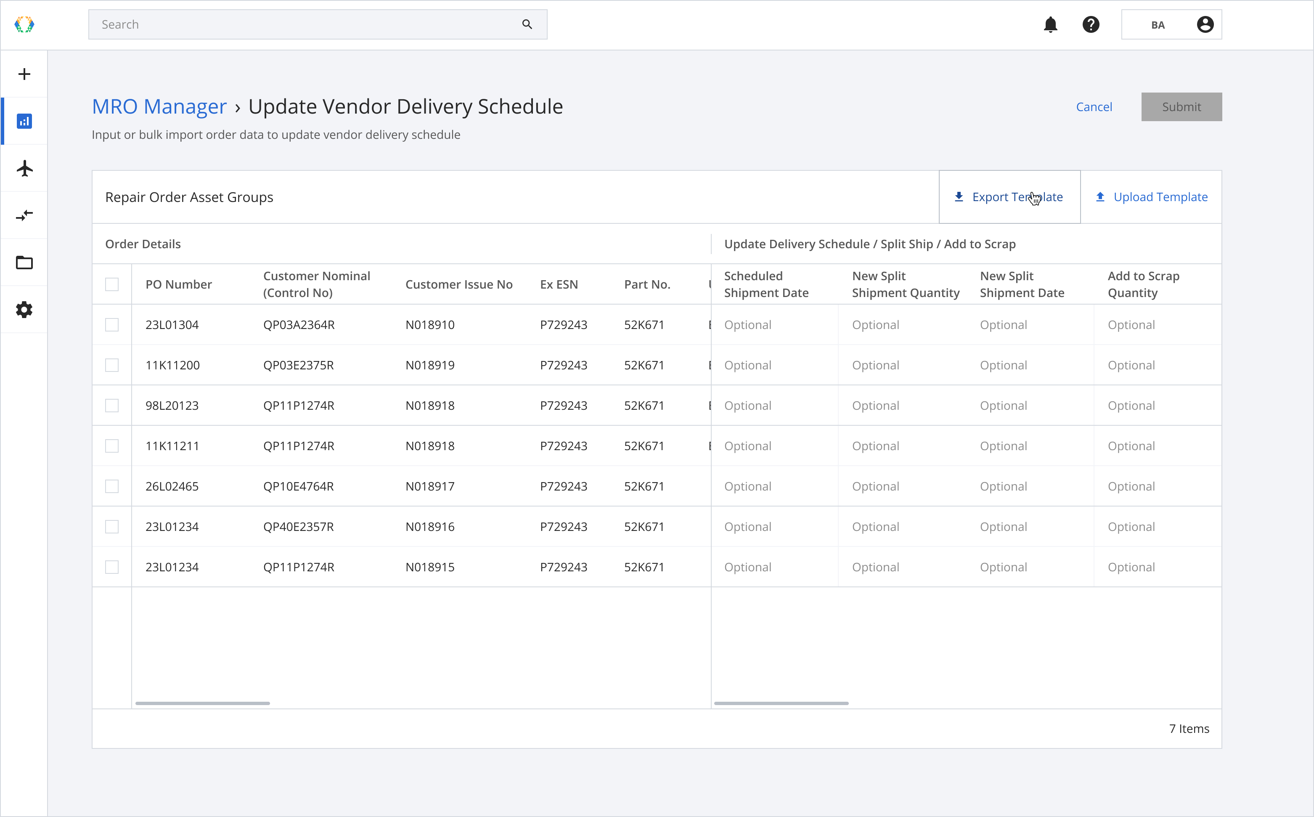Click Export Template text
Image resolution: width=1314 pixels, height=817 pixels.
1017,197
